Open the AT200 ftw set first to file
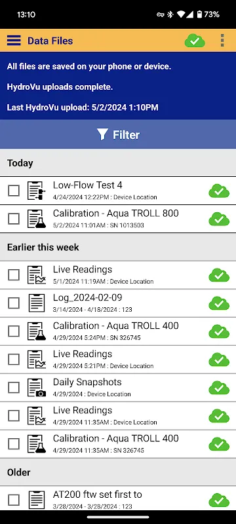This screenshot has height=524, width=236. pos(118,500)
